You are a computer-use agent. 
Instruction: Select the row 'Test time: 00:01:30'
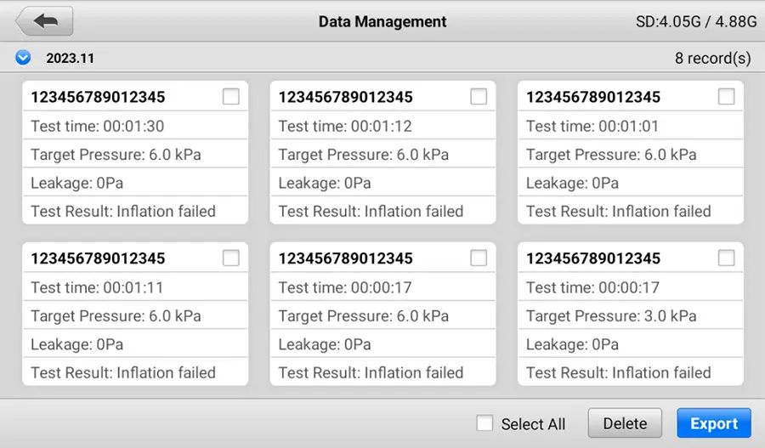pos(135,126)
